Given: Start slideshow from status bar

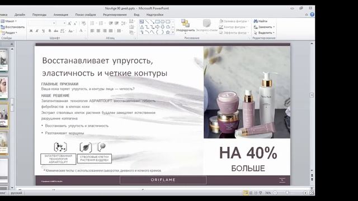Looking at the screenshot, I should pos(261,193).
